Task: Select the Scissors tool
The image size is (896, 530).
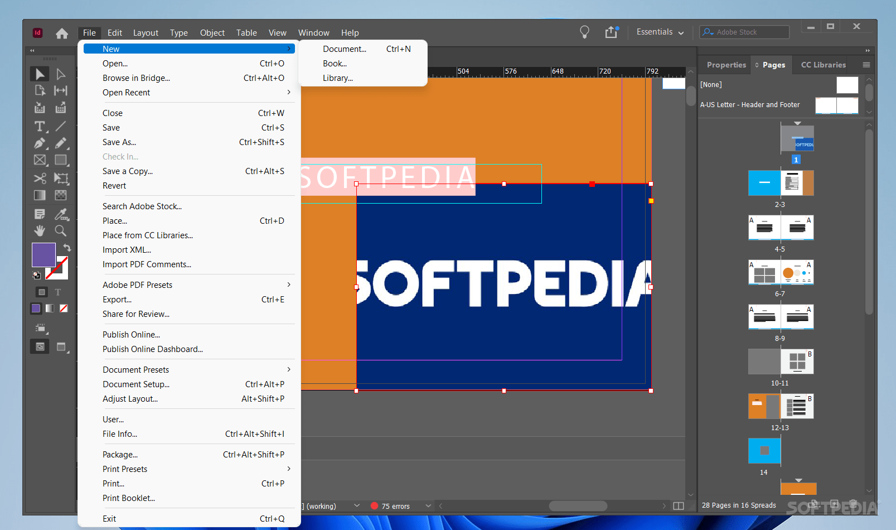Action: [x=40, y=179]
